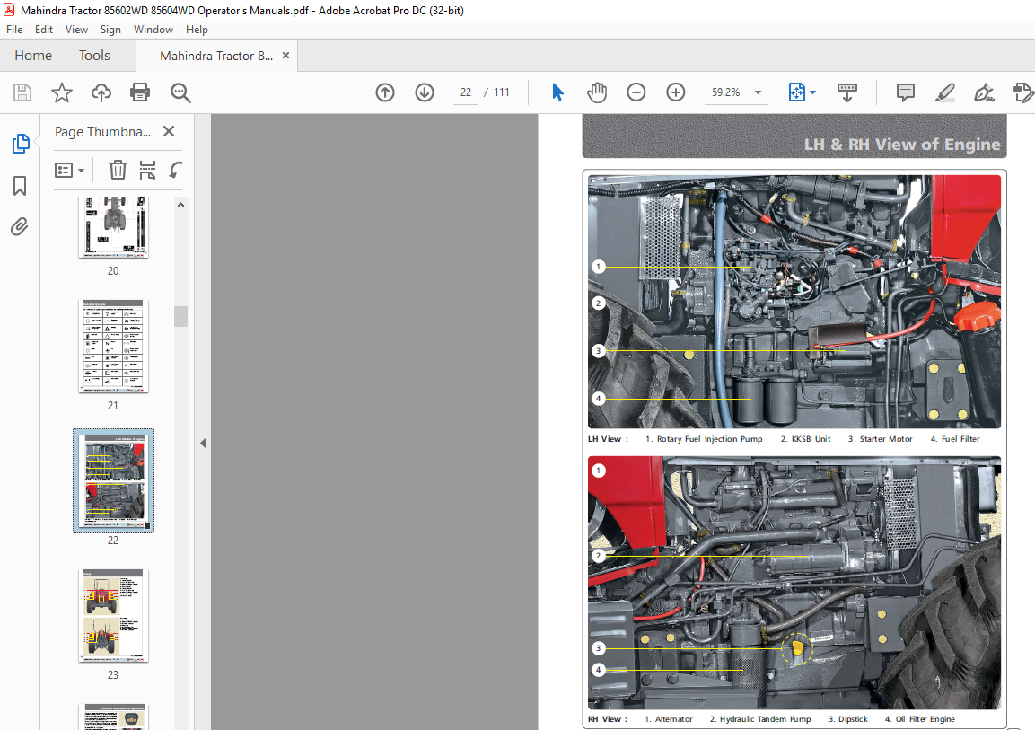Click the Print file icon
This screenshot has height=730, width=1035.
tap(140, 92)
